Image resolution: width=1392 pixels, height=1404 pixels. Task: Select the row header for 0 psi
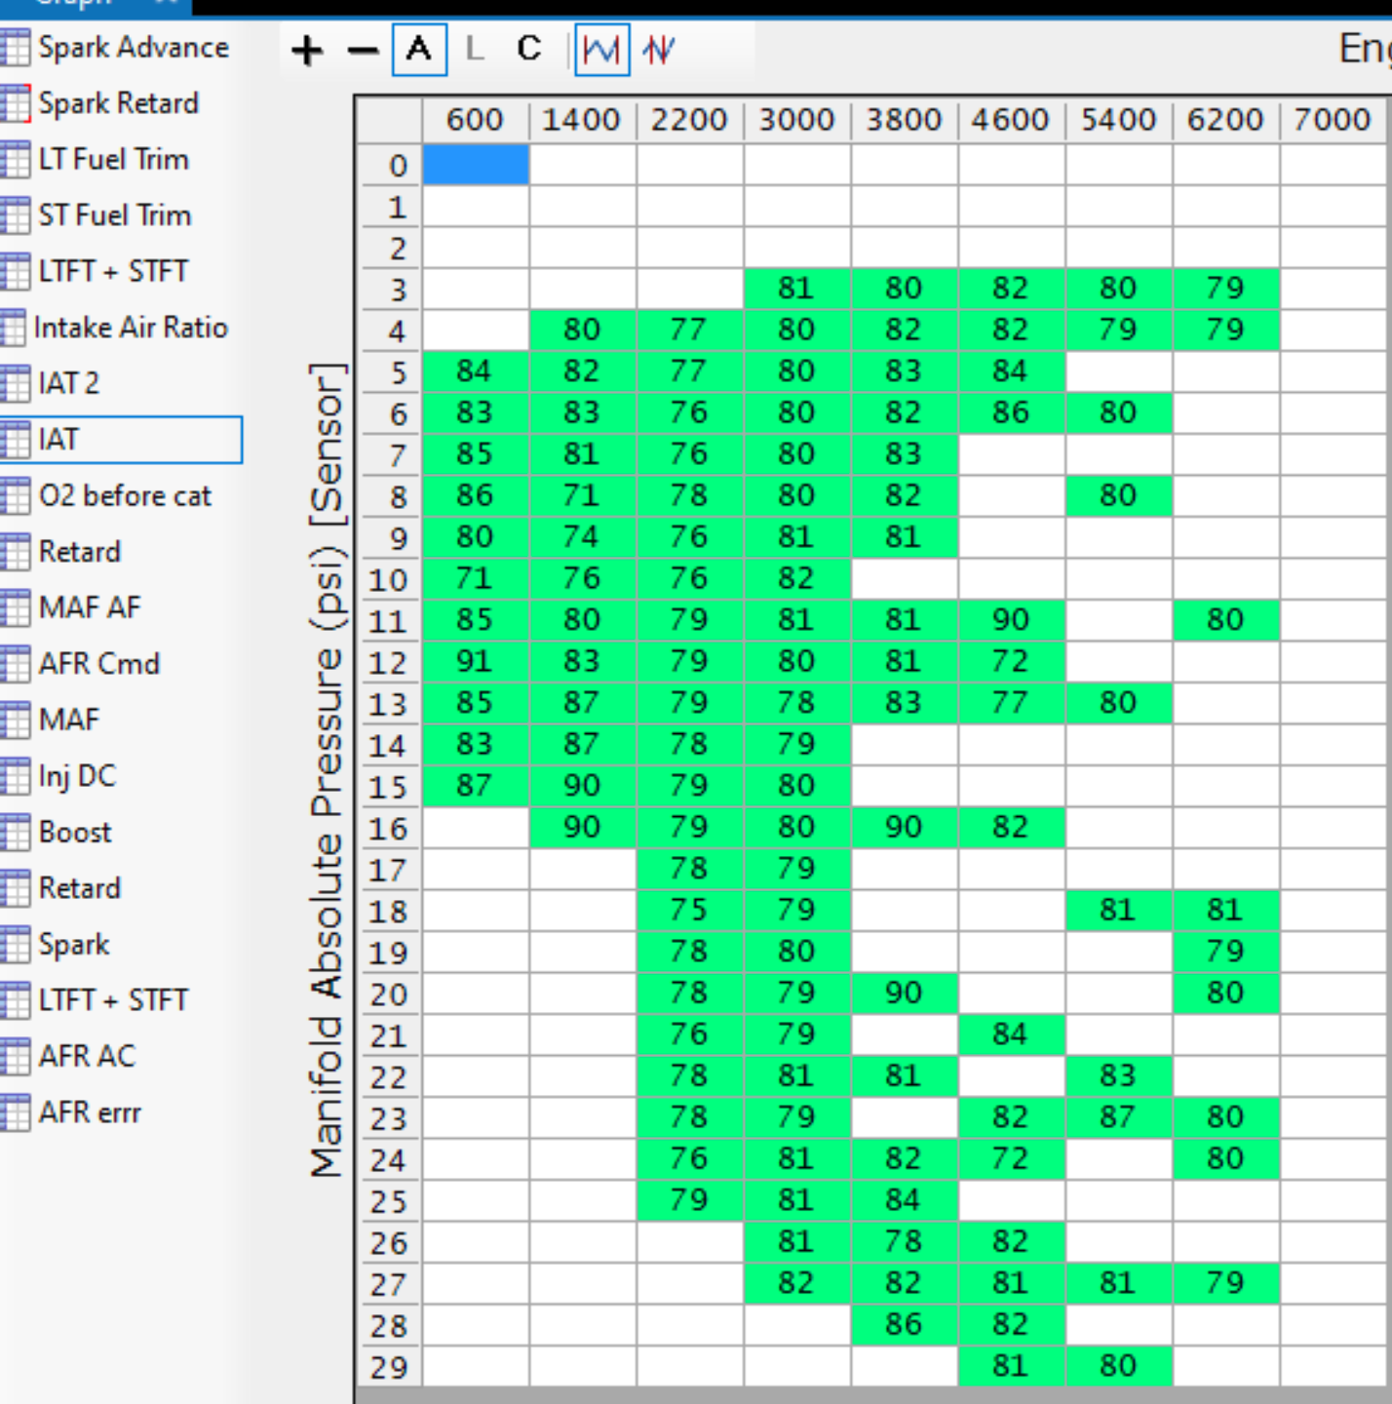390,165
